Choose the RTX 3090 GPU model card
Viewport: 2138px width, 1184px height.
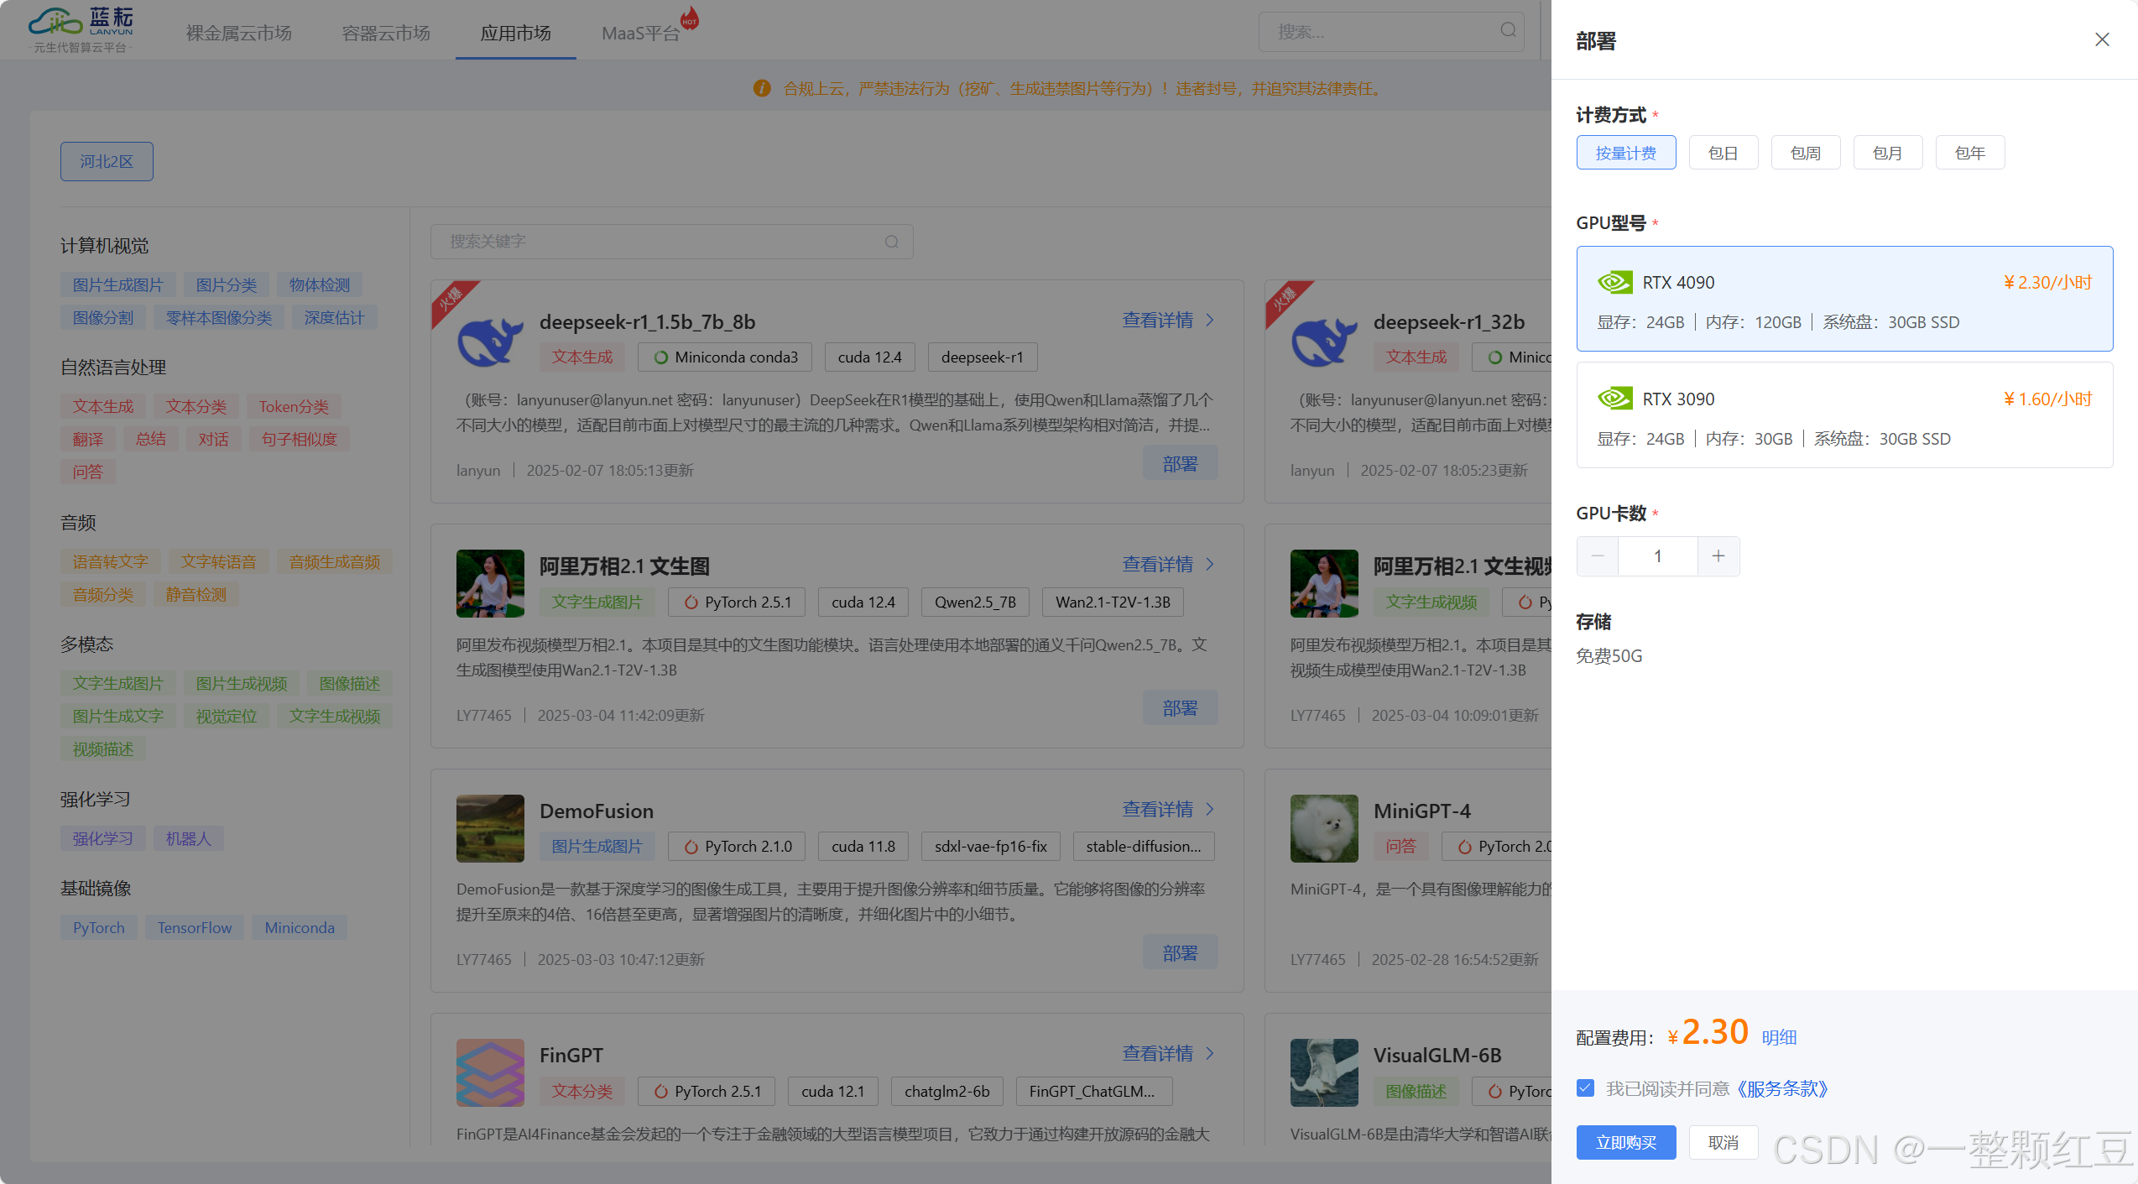pyautogui.click(x=1843, y=415)
